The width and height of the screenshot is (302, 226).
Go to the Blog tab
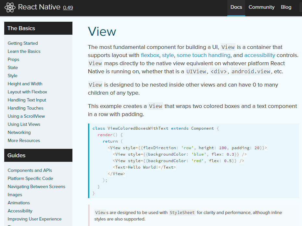(x=286, y=7)
